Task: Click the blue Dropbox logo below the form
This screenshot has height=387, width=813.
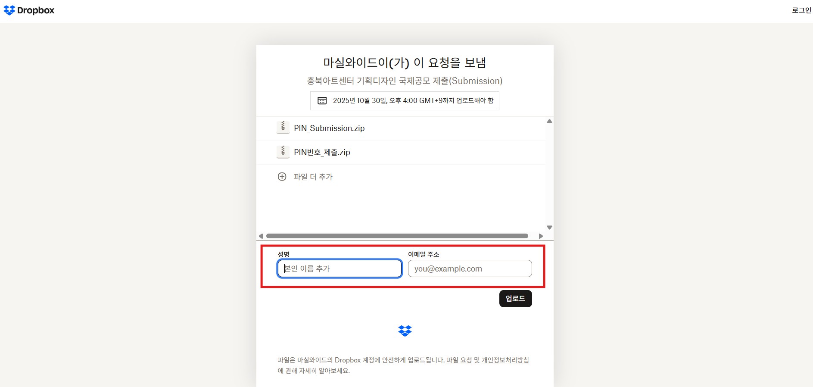Action: [x=405, y=331]
